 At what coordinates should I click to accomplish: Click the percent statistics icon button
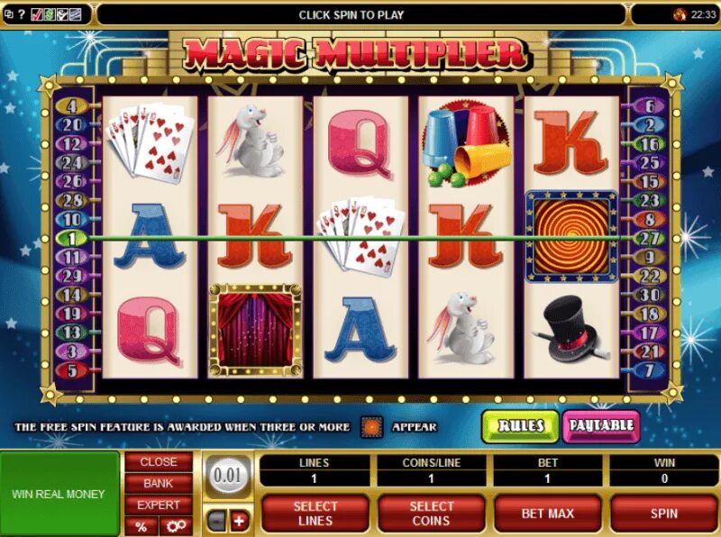pyautogui.click(x=141, y=526)
